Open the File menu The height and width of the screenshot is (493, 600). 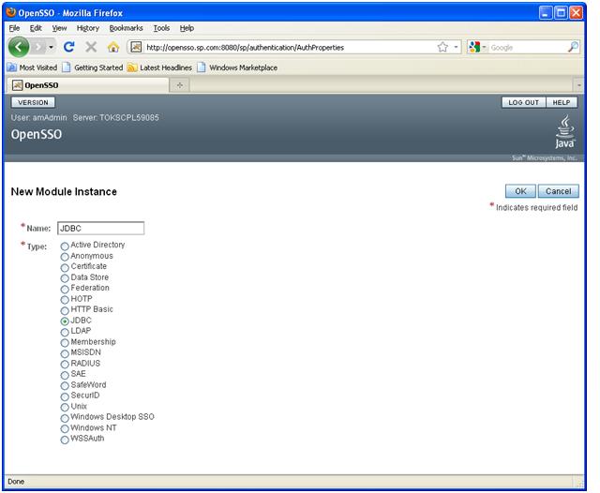tap(14, 28)
